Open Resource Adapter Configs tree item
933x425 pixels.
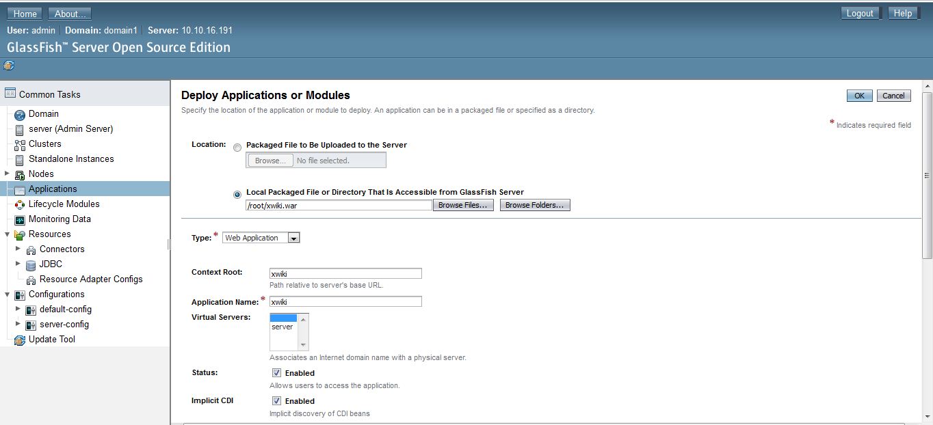click(x=91, y=279)
